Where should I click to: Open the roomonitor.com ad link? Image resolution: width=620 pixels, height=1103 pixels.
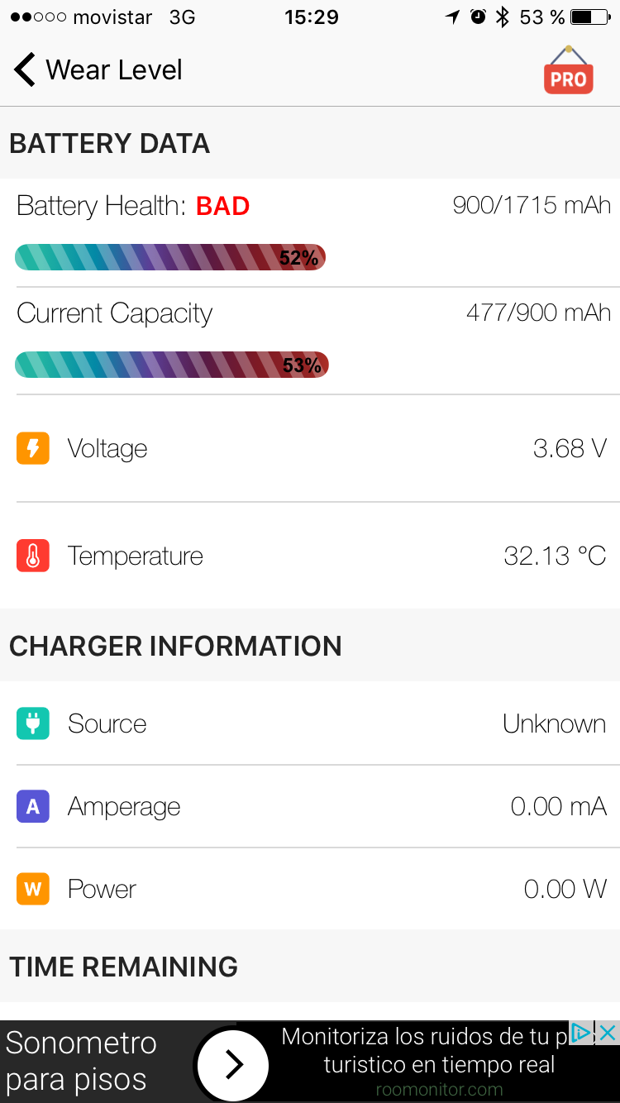tap(439, 1090)
